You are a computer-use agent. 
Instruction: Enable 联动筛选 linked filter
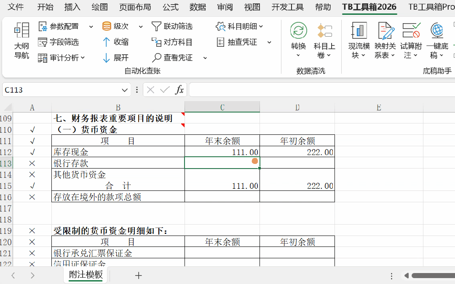(172, 27)
